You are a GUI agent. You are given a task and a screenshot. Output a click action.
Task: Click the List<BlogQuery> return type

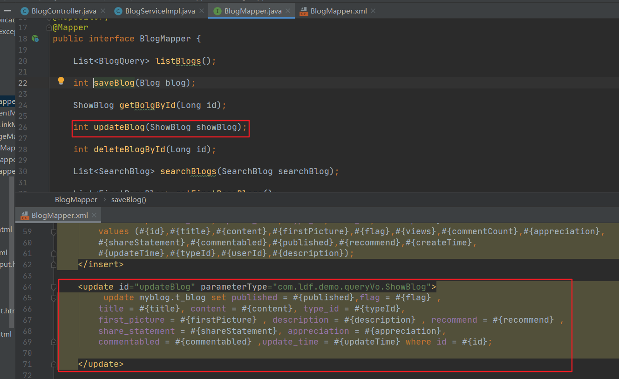click(111, 61)
